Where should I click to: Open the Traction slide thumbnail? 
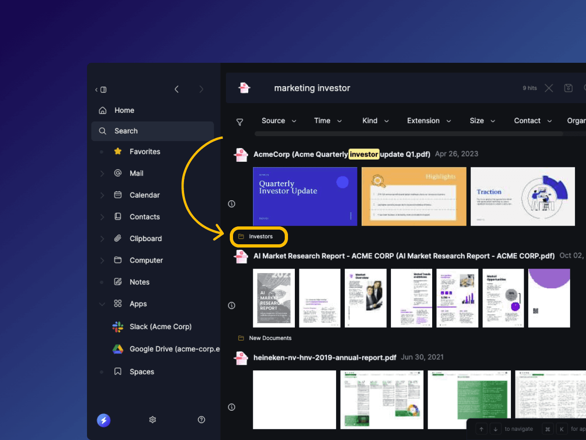[x=523, y=196]
